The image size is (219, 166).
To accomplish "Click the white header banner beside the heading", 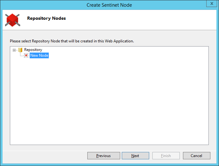I will pyautogui.click(x=140, y=20).
